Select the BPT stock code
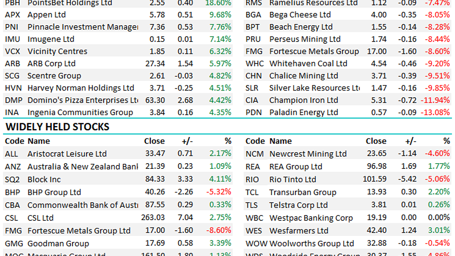 click(x=253, y=27)
